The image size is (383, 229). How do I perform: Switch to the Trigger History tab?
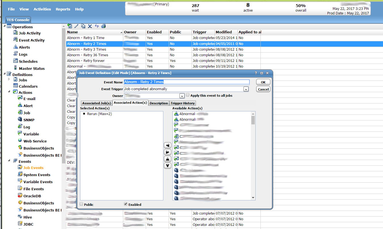183,103
